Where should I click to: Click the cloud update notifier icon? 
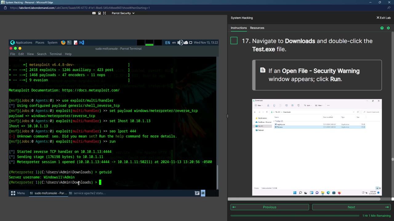pos(186,42)
